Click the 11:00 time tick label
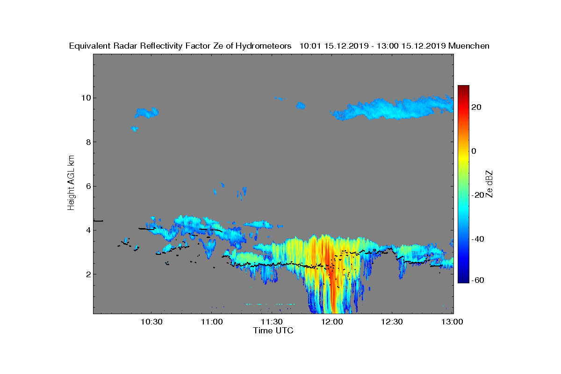561x374 pixels. (x=211, y=322)
